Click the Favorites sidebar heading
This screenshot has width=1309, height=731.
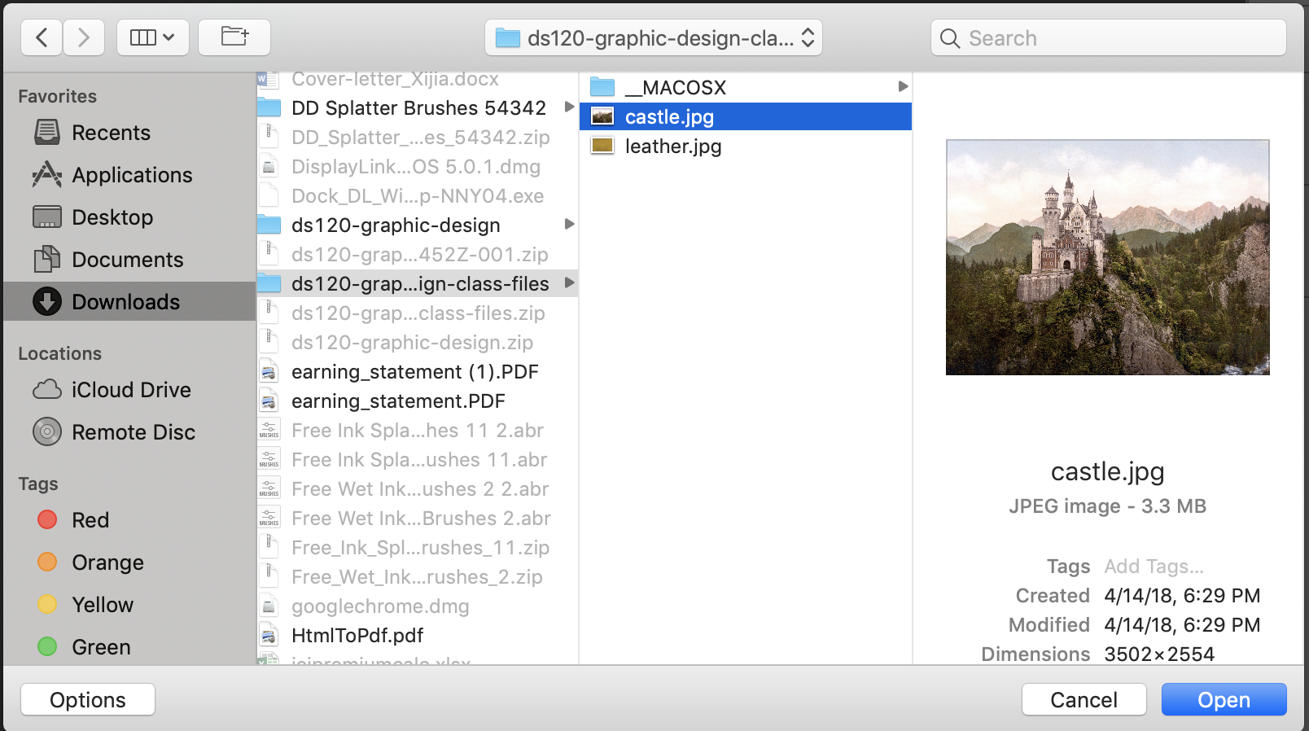pos(57,96)
